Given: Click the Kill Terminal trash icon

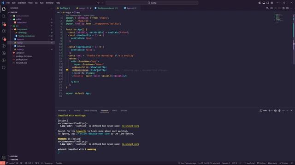Looking at the screenshot, I should pos(279,110).
